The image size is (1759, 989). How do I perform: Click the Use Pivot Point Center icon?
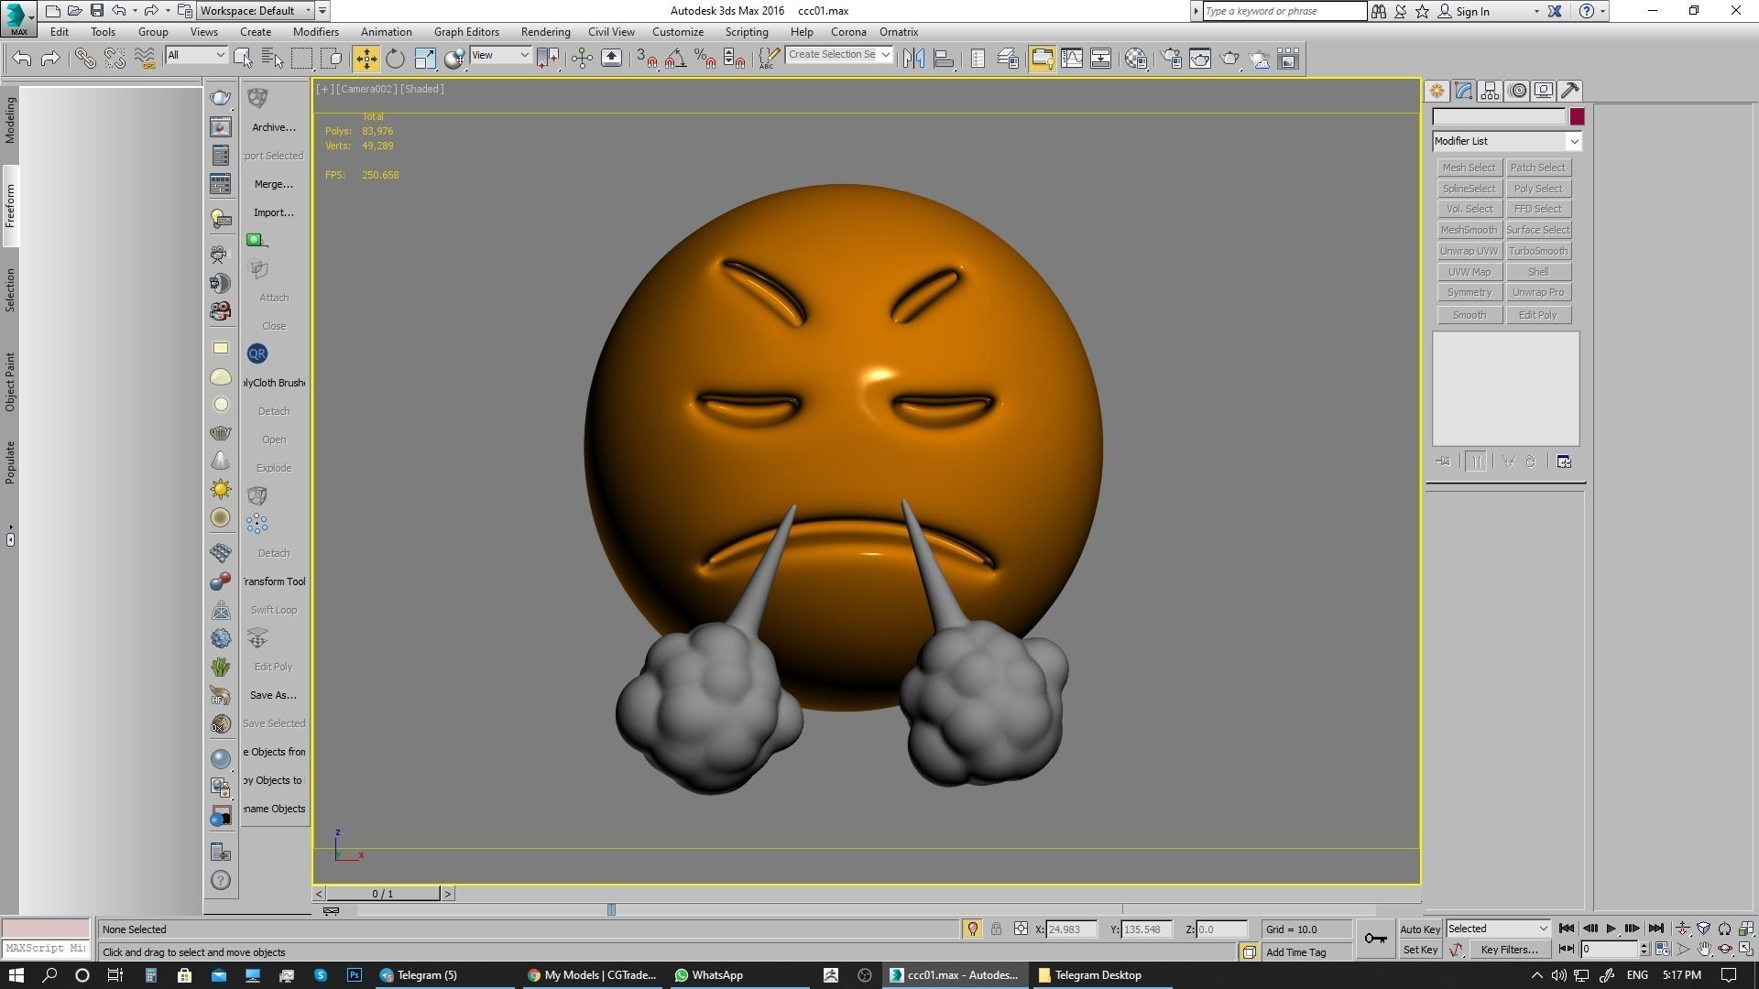point(549,59)
